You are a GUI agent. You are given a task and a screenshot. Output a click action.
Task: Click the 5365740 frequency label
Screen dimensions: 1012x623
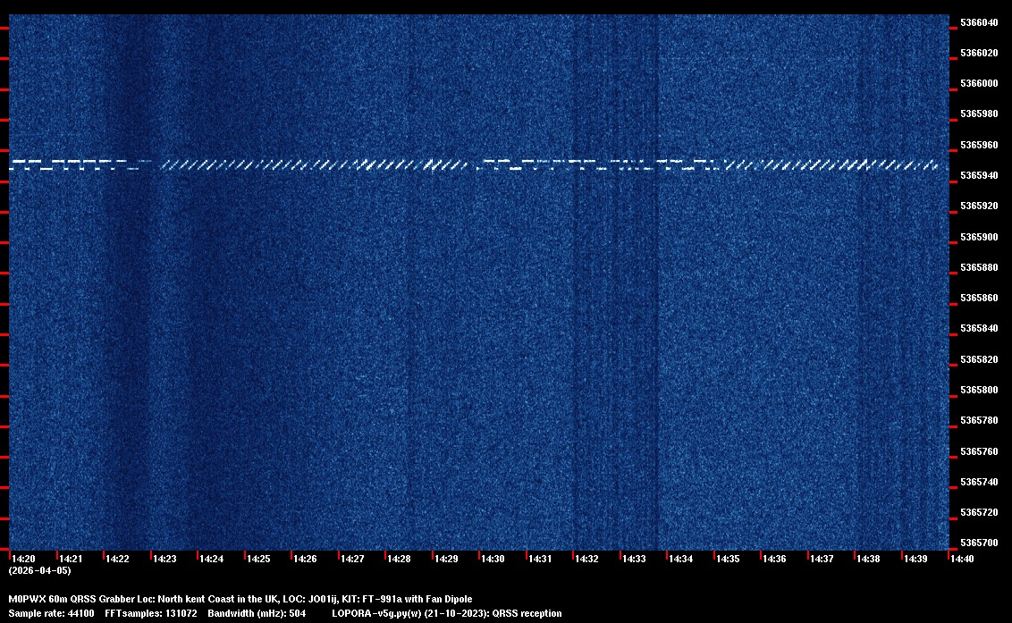[979, 482]
